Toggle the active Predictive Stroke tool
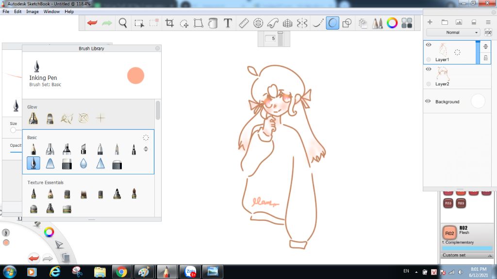The image size is (497, 279). (332, 23)
